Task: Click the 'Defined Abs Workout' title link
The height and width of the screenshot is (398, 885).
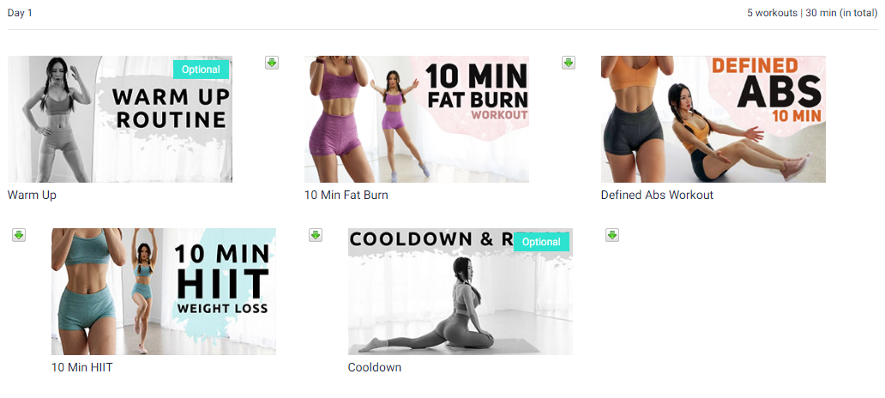Action: point(657,196)
